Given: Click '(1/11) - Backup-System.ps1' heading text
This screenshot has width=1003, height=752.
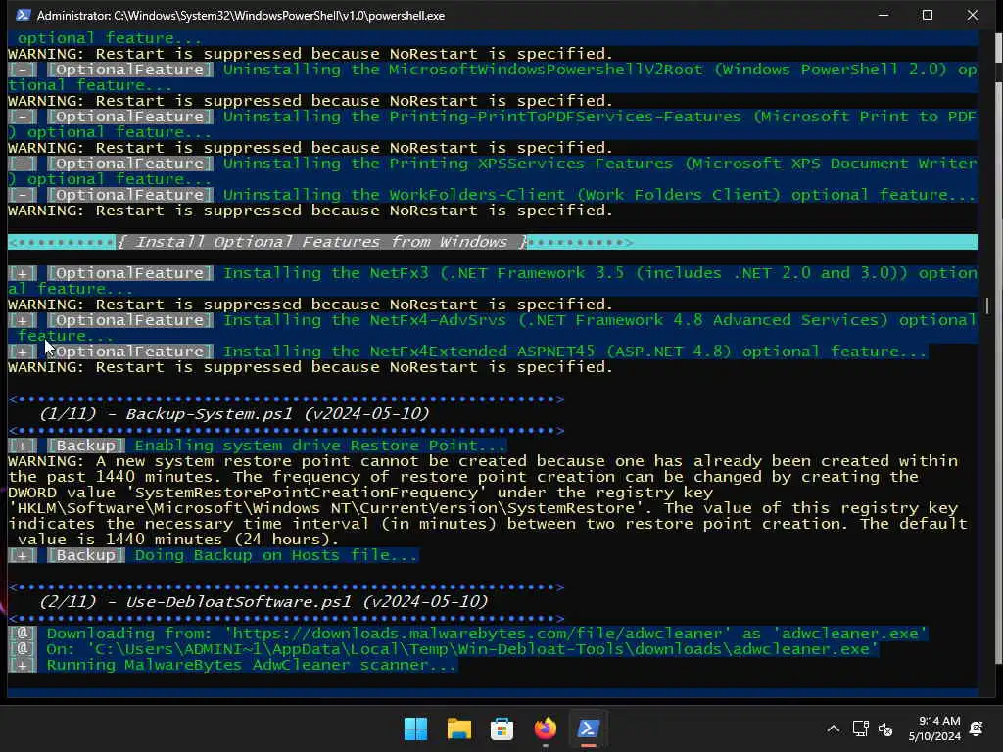Looking at the screenshot, I should (x=234, y=414).
